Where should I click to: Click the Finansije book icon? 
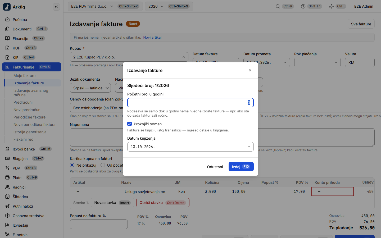7,38
